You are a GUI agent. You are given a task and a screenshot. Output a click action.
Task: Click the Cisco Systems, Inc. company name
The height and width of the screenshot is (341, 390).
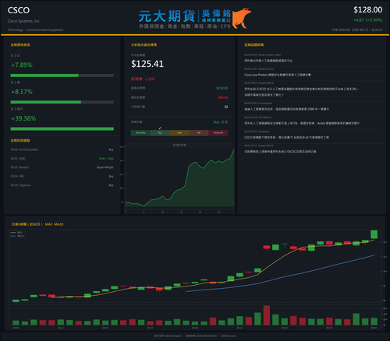(x=24, y=21)
